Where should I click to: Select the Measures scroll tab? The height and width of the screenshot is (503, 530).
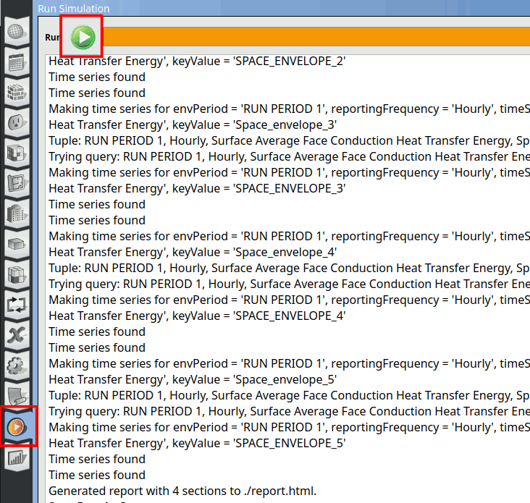pyautogui.click(x=16, y=397)
